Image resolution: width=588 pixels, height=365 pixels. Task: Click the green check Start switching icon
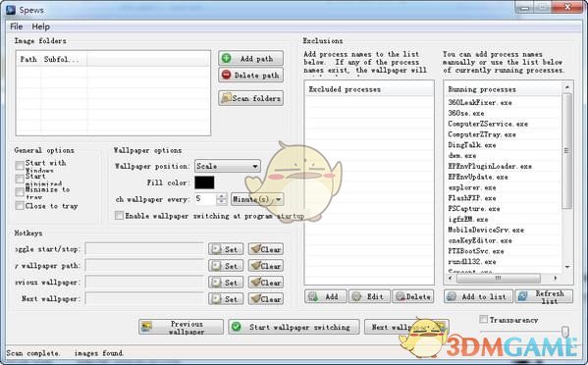click(237, 327)
